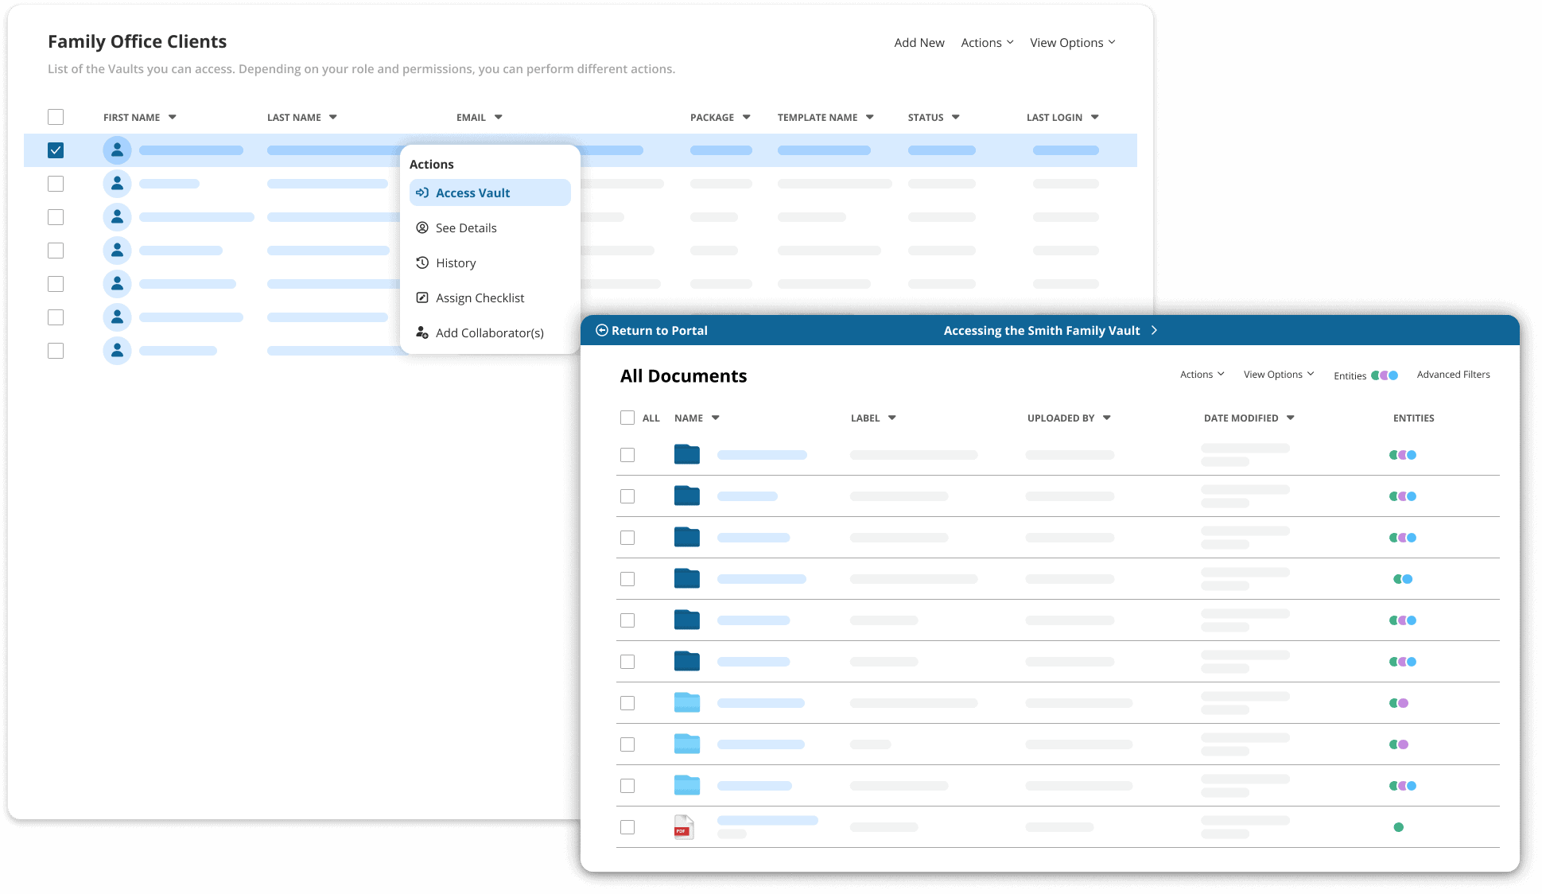The image size is (1542, 894).
Task: Choose See Details in the Actions menu
Action: click(x=465, y=227)
